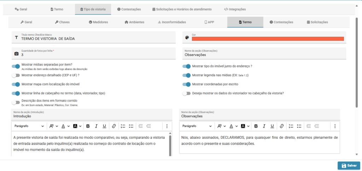The width and height of the screenshot is (362, 171).
Task: Disable 'Mostrar mapa com localização do imóvel'
Action: [x=16, y=84]
